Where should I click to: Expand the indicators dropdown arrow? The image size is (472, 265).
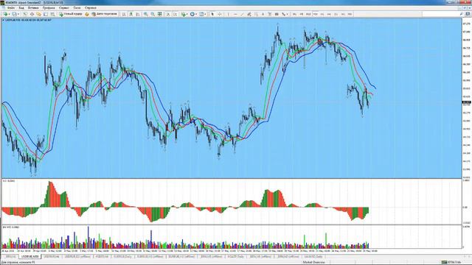pyautogui.click(x=187, y=14)
